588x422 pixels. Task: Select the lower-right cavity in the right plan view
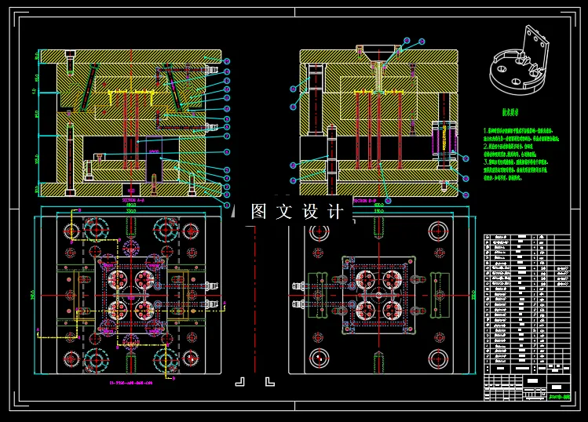point(393,311)
